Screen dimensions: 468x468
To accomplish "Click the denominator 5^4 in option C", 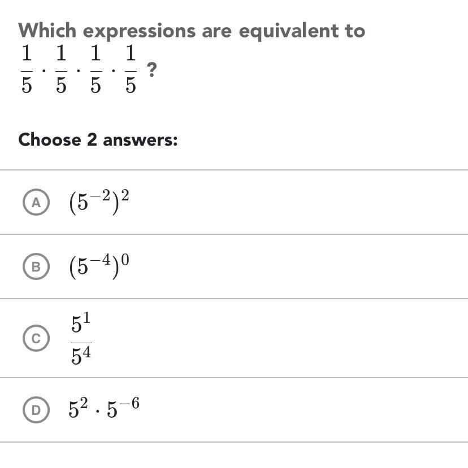I will (x=81, y=355).
